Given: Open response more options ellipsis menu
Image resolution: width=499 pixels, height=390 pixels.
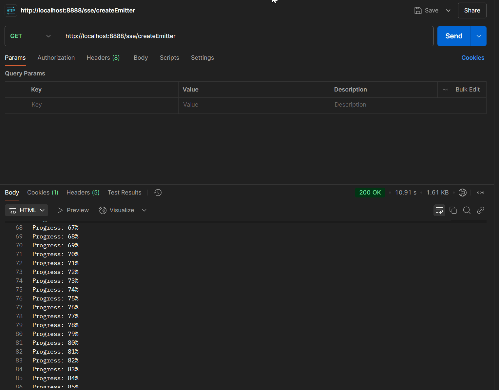Looking at the screenshot, I should click(480, 193).
